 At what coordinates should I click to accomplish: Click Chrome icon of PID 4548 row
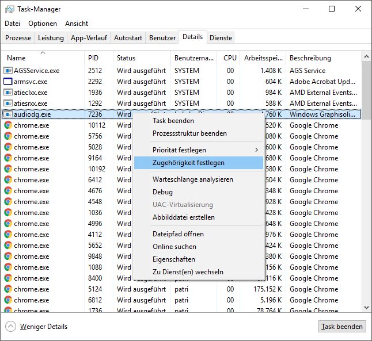[x=8, y=201]
